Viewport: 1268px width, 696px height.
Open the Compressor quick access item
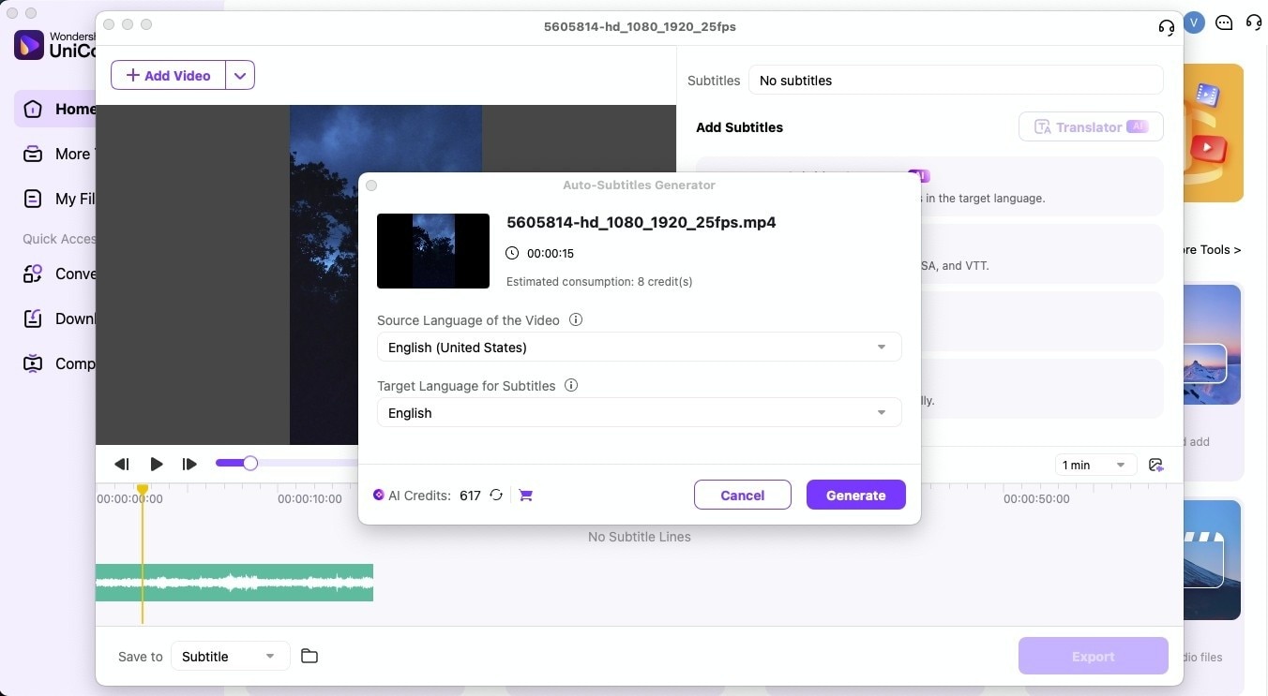click(56, 363)
